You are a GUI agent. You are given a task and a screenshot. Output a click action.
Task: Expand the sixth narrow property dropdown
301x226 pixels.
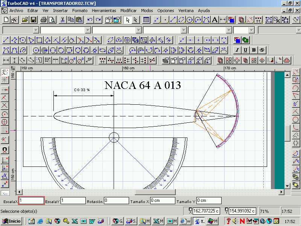[x=251, y=30]
